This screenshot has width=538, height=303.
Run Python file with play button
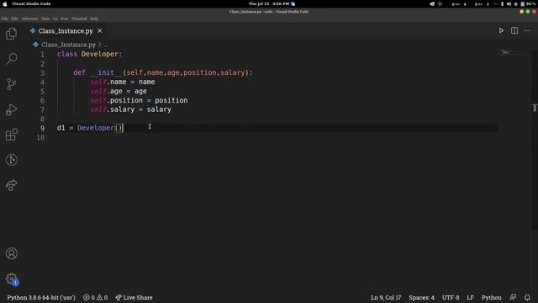tap(501, 30)
